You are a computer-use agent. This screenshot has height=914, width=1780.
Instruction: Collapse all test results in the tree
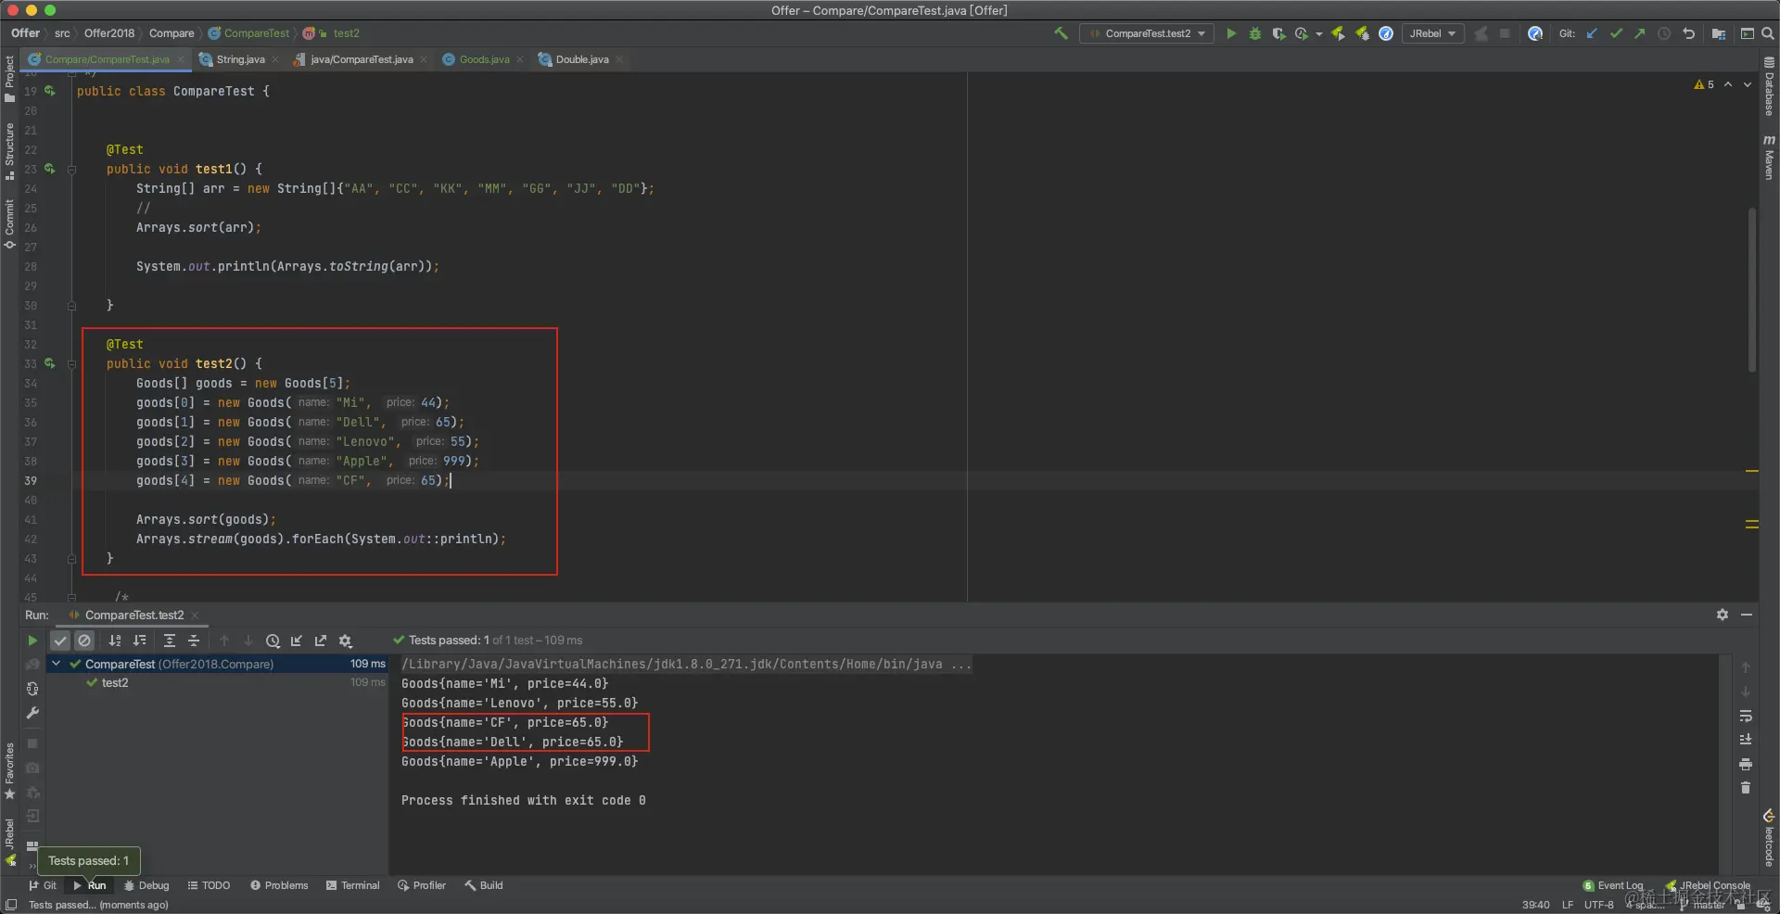pyautogui.click(x=194, y=641)
